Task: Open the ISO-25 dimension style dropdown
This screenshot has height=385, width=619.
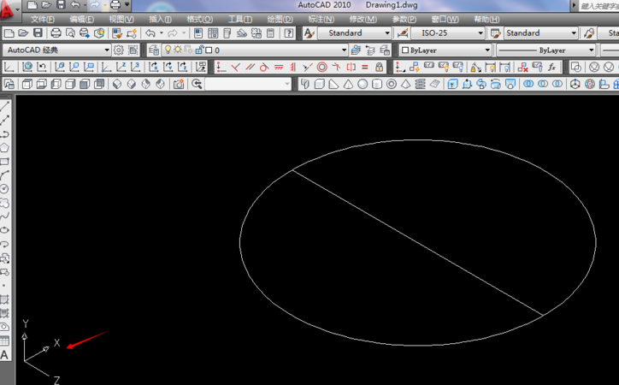Action: click(x=480, y=33)
